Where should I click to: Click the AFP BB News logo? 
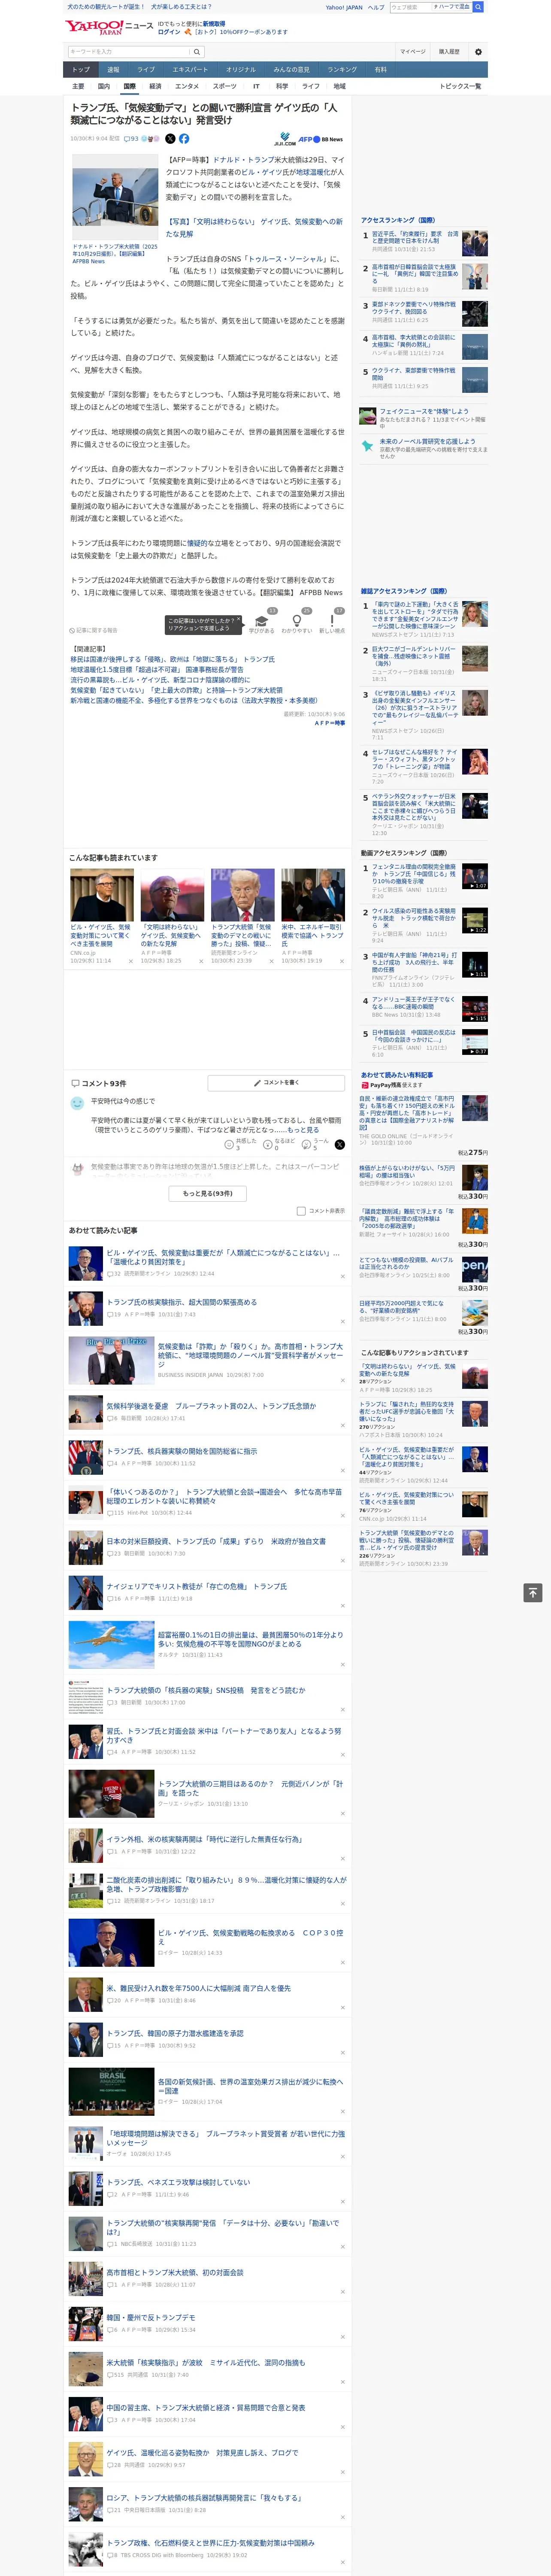pos(320,139)
